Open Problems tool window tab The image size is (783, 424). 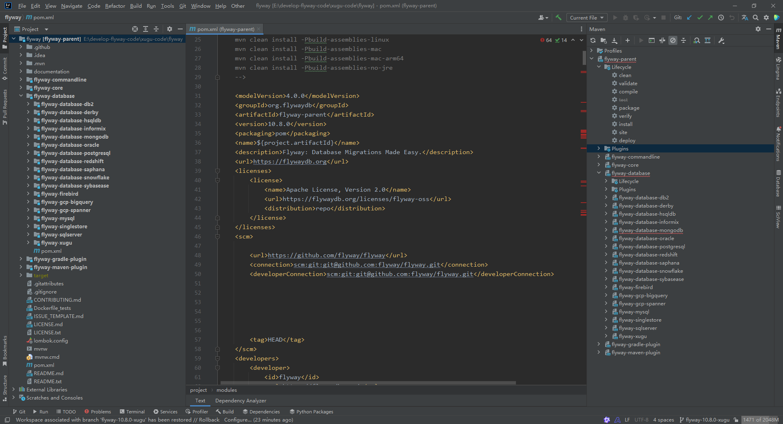[97, 411]
